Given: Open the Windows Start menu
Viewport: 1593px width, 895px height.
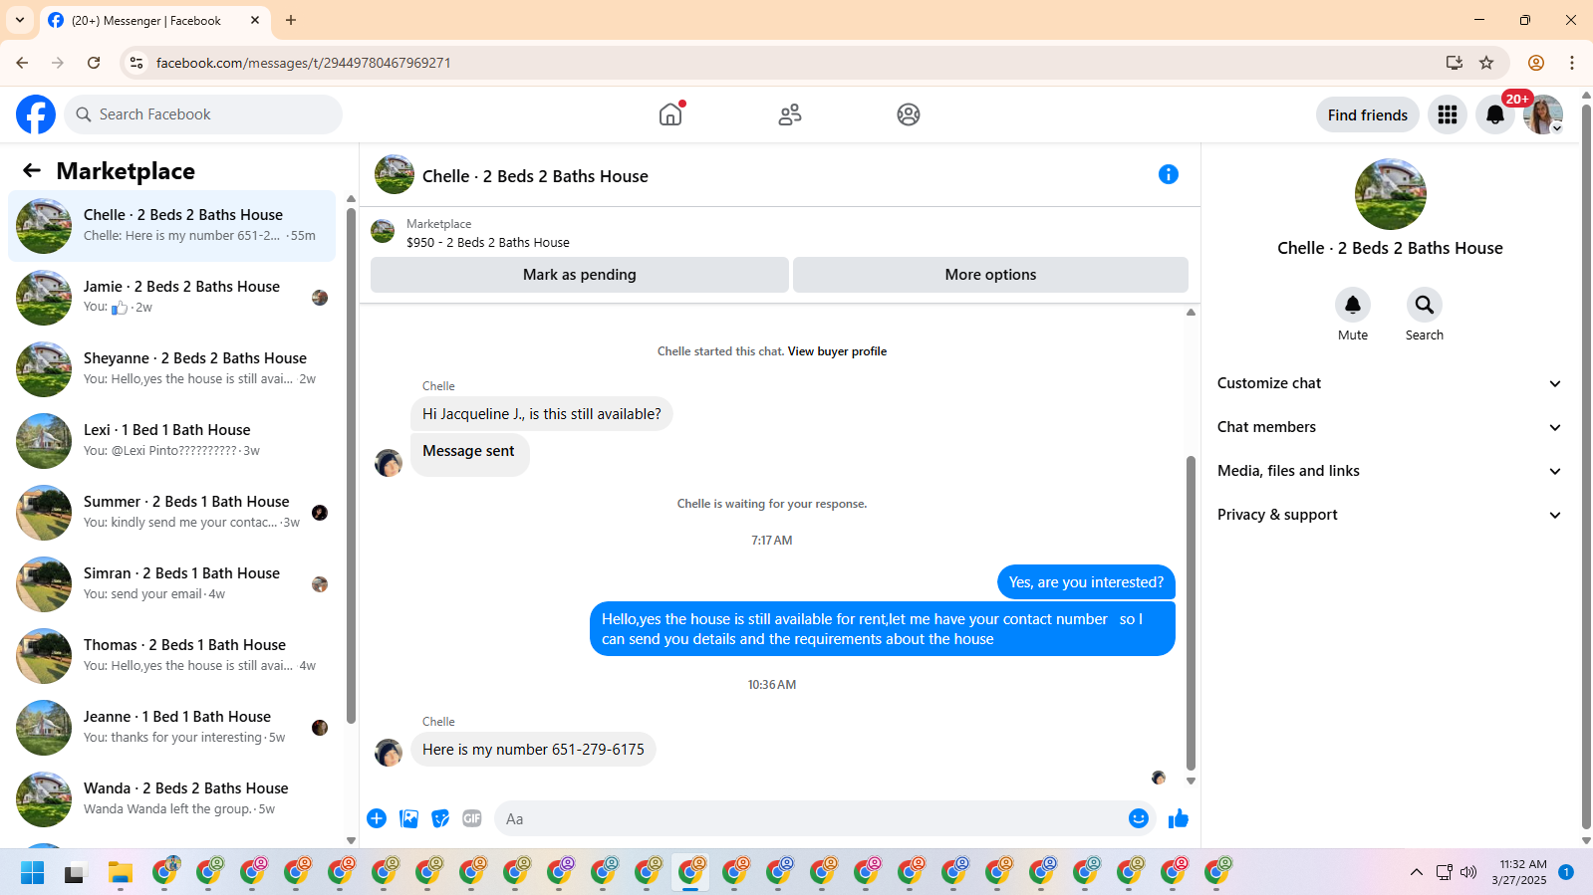Looking at the screenshot, I should click(32, 873).
